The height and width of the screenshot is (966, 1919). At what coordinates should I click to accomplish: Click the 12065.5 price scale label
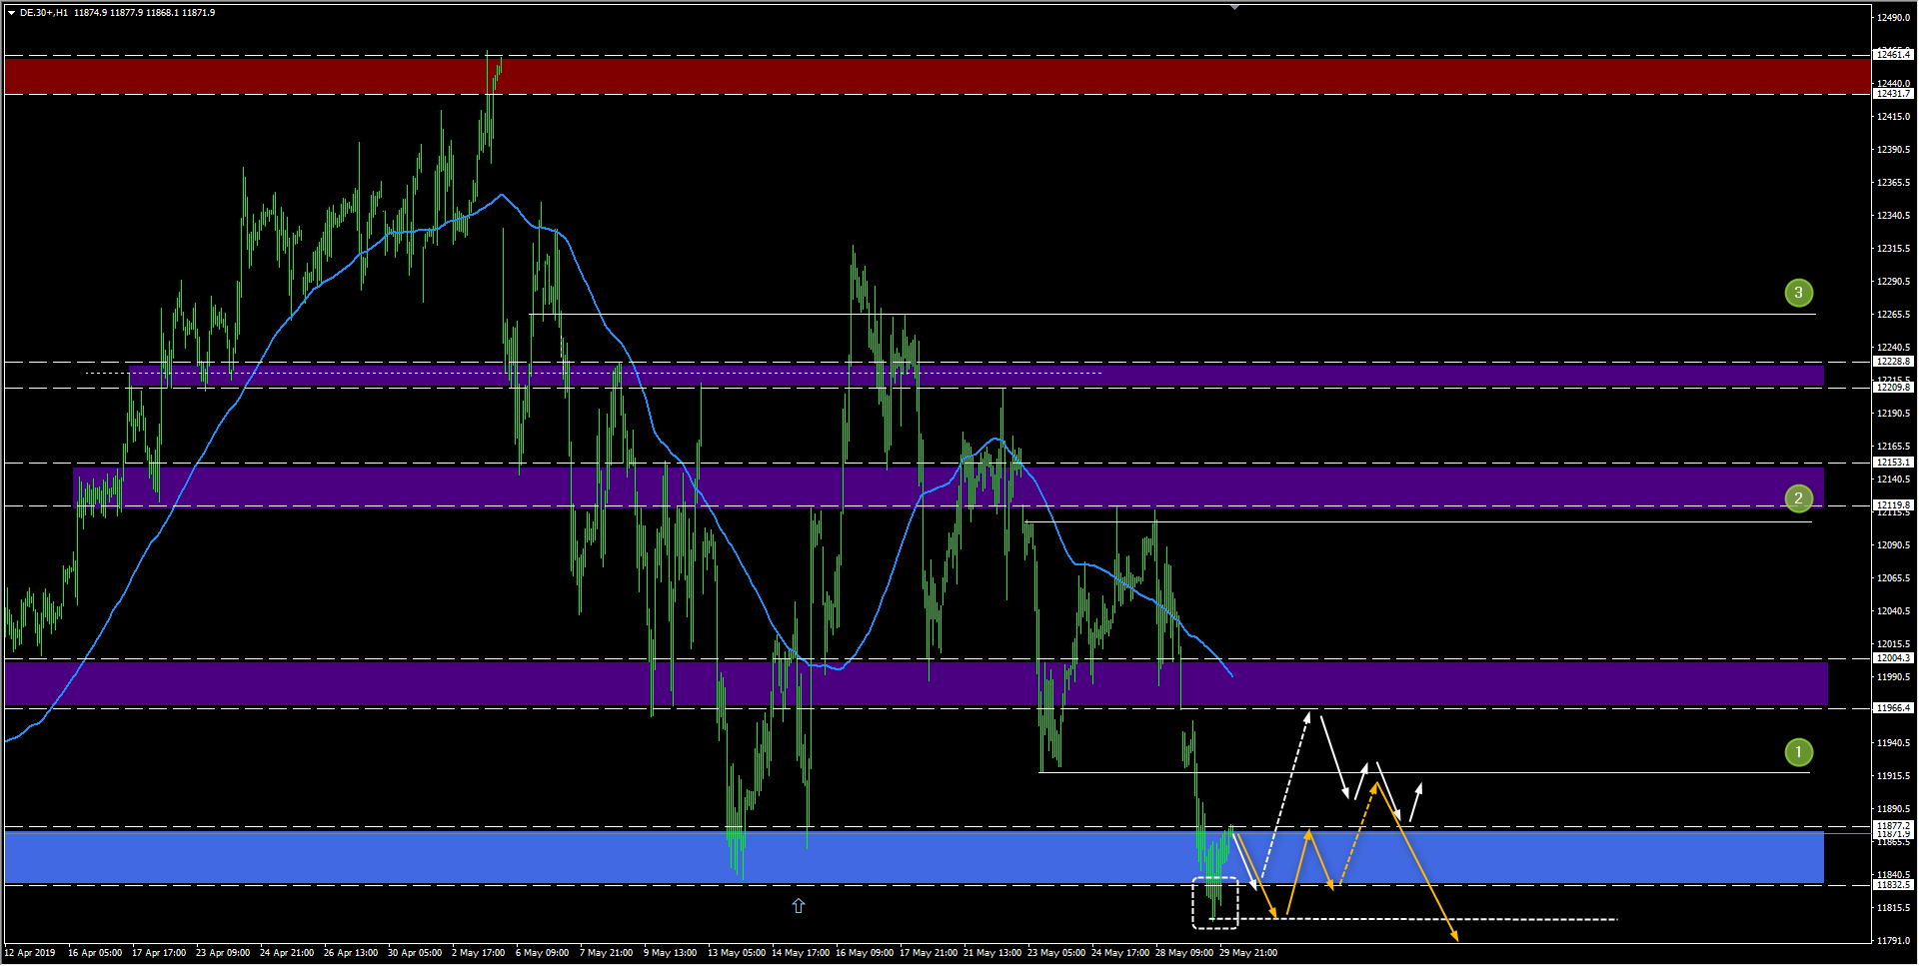coord(1893,578)
